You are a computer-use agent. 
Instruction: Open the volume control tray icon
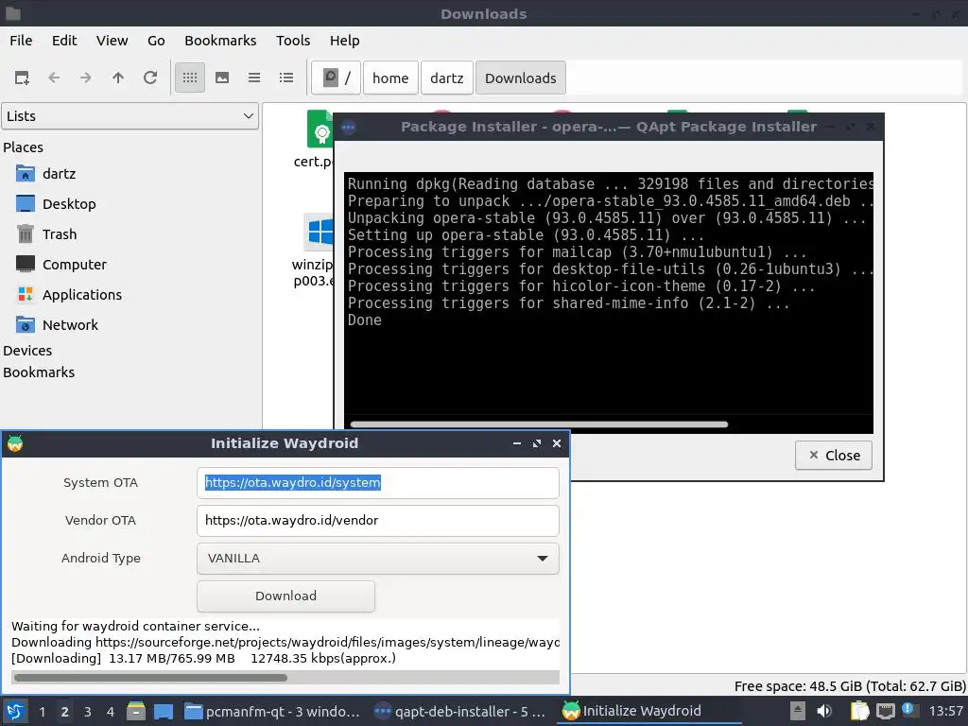(824, 711)
